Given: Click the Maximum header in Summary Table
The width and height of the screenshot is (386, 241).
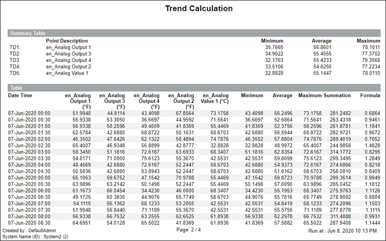Looking at the screenshot, I should tap(368, 41).
